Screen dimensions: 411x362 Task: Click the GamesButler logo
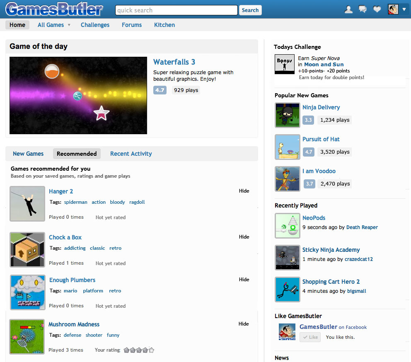click(54, 9)
